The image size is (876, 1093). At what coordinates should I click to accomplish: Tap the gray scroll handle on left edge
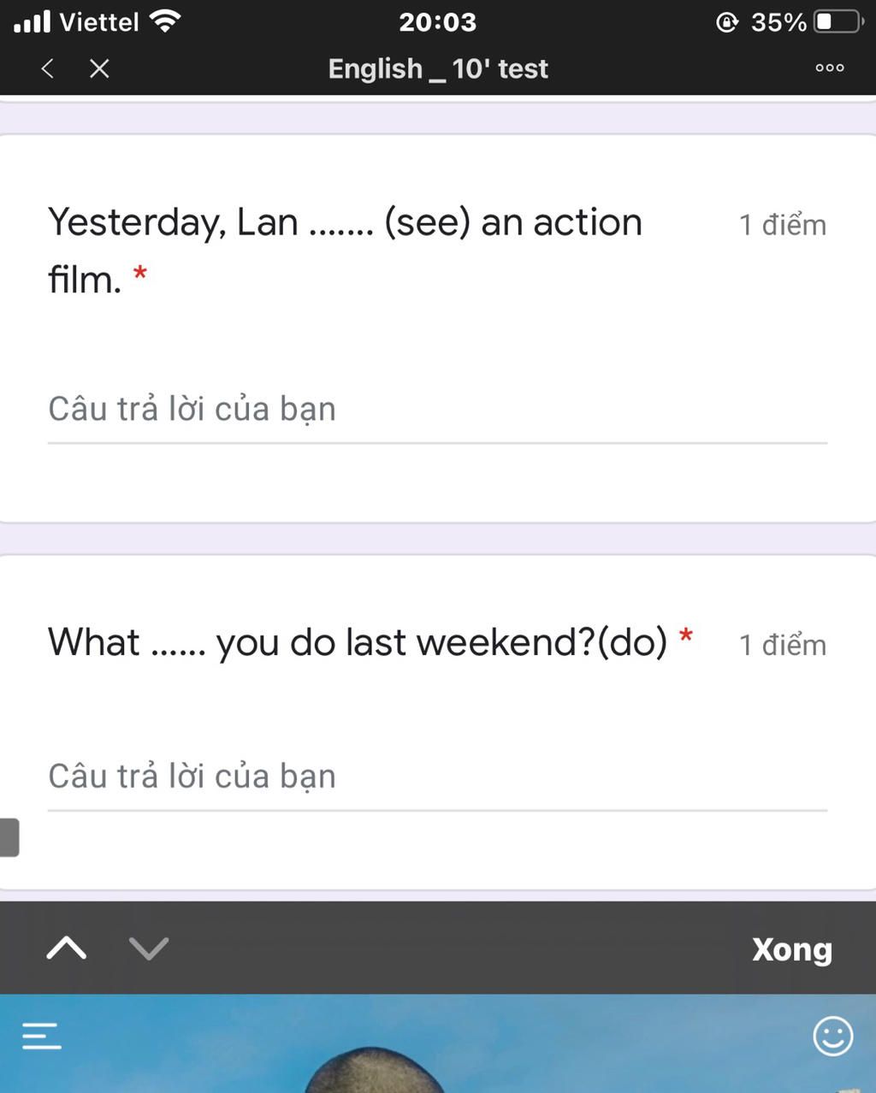(x=9, y=837)
